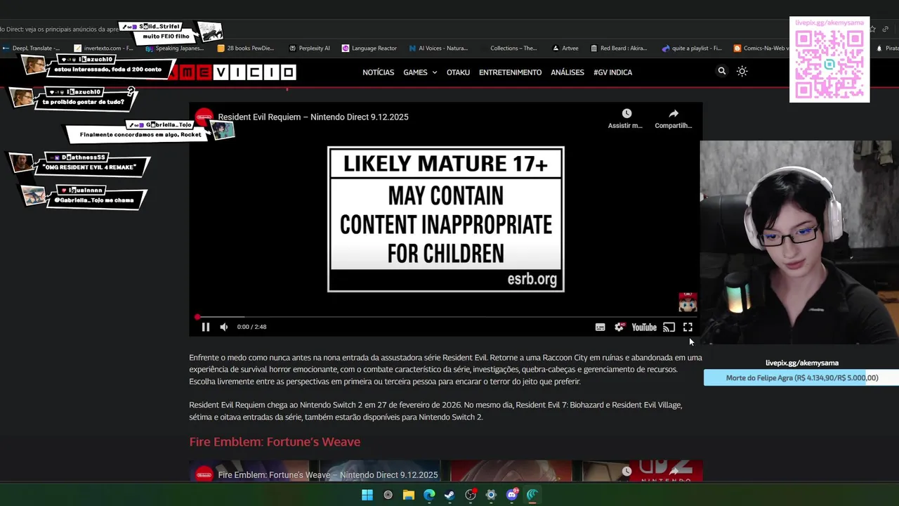Enter fullscreen on the video player

(x=688, y=327)
